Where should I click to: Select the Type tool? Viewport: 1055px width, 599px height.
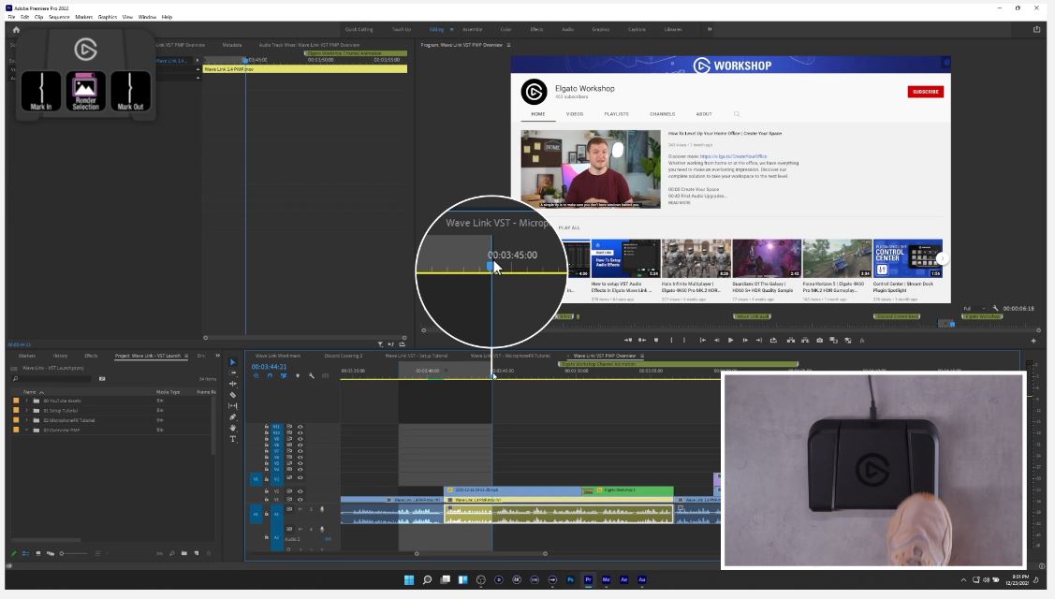coord(233,439)
